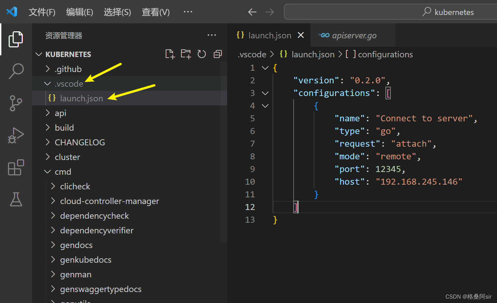The width and height of the screenshot is (497, 303).
Task: Switch to the apiserver.go tab
Action: [x=353, y=35]
